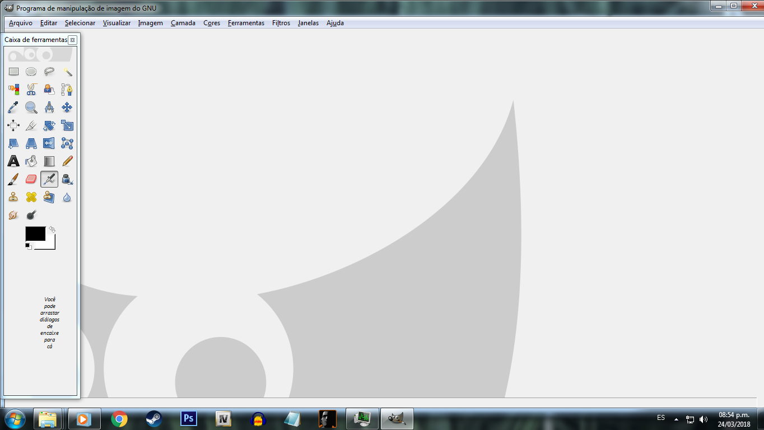Screen dimensions: 764x430
Task: Open the white background color swatch
Action: click(x=49, y=244)
